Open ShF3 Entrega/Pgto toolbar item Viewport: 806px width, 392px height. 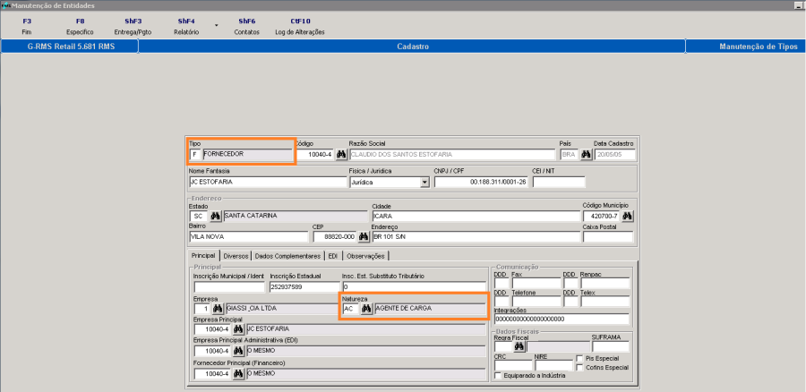click(133, 27)
